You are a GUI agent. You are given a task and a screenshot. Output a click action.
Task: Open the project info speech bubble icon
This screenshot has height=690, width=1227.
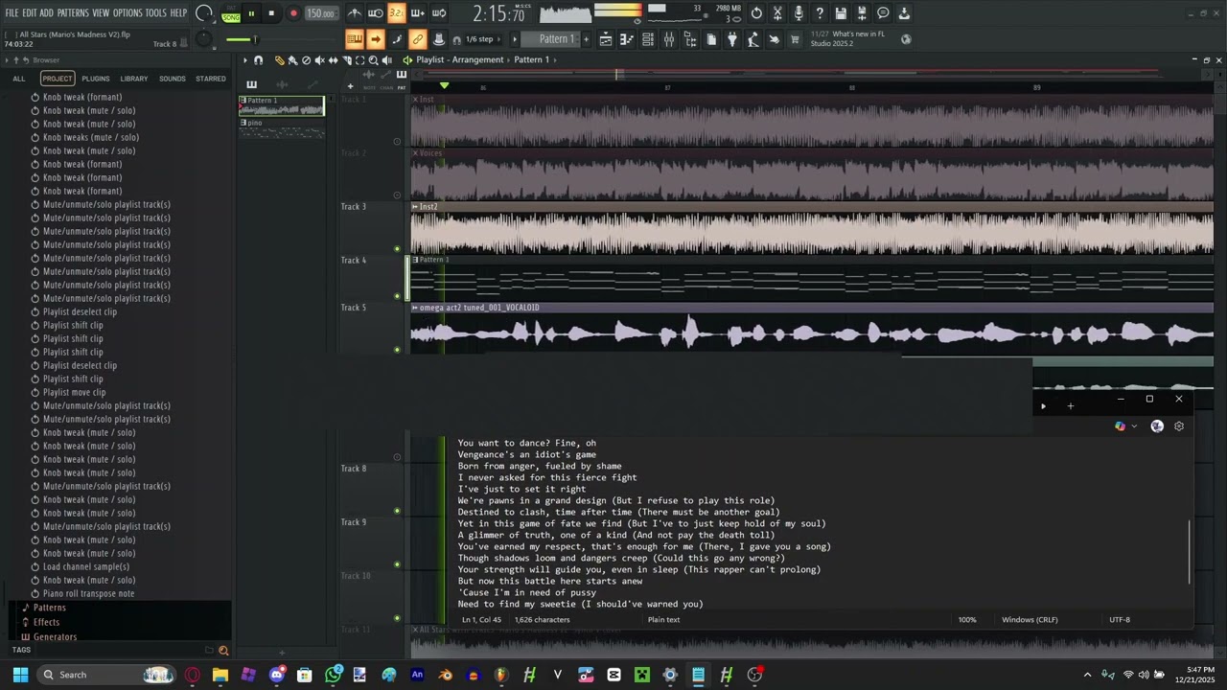(x=883, y=13)
